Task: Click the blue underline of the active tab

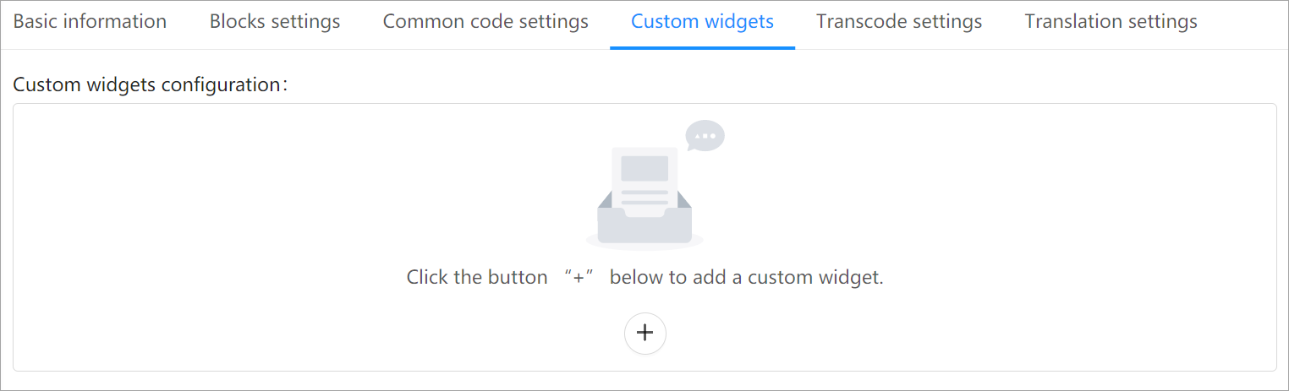Action: point(702,48)
